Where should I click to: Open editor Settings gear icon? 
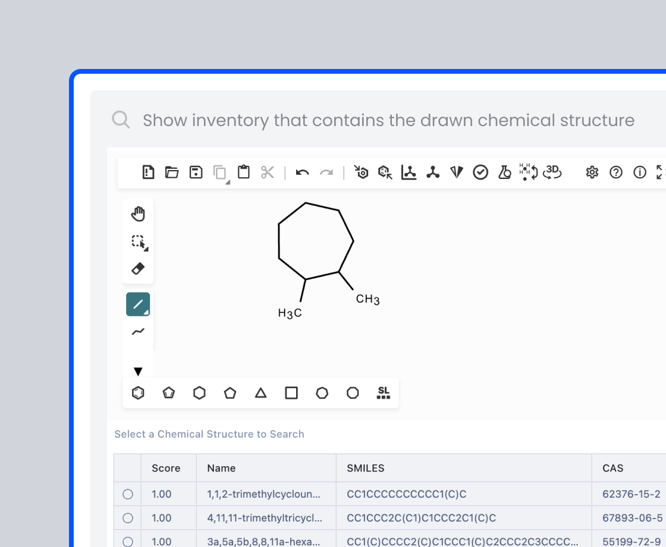pyautogui.click(x=592, y=172)
